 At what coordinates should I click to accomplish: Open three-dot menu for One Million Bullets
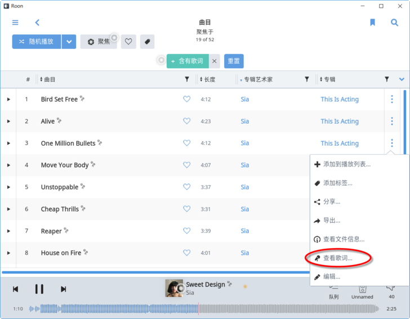click(392, 143)
